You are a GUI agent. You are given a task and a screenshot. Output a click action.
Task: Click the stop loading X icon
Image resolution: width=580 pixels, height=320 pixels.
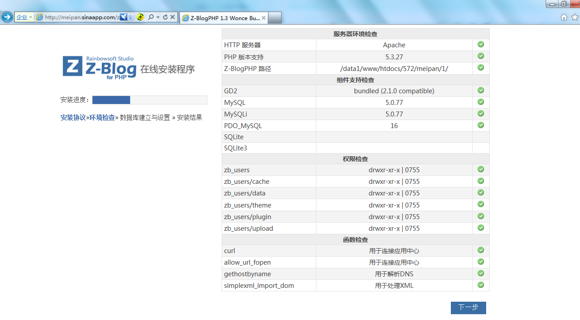point(172,17)
